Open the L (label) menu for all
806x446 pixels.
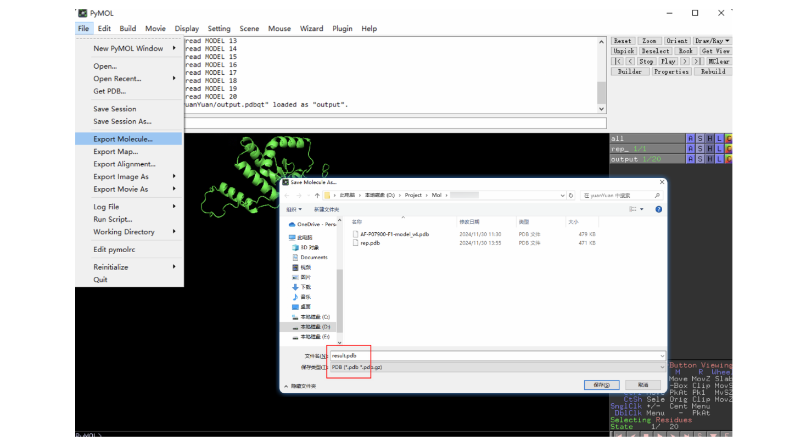[719, 138]
